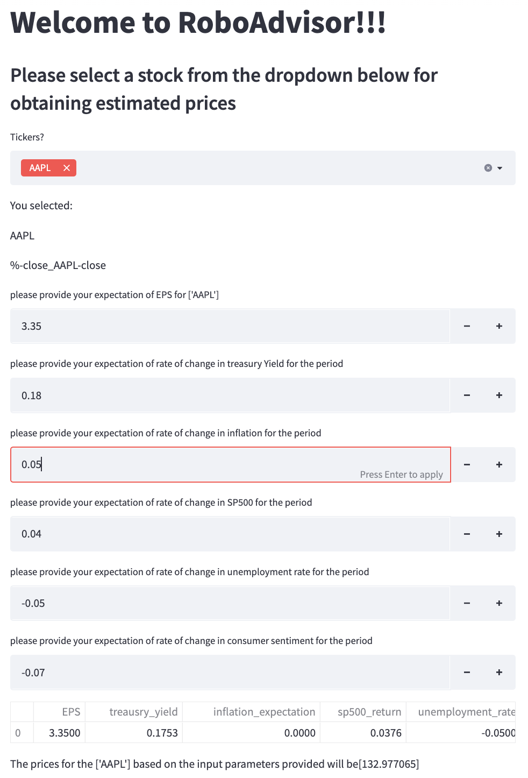Decrease consumer sentiment with its minus icon
The width and height of the screenshot is (528, 778).
tap(466, 672)
